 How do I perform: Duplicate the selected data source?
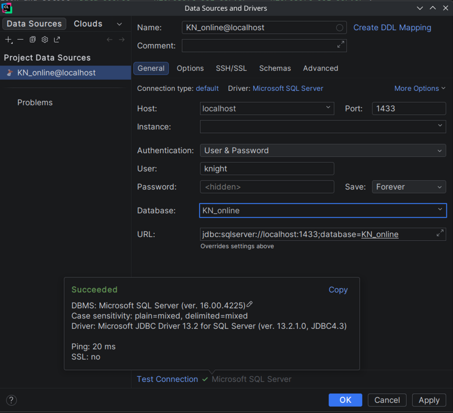pyautogui.click(x=33, y=40)
